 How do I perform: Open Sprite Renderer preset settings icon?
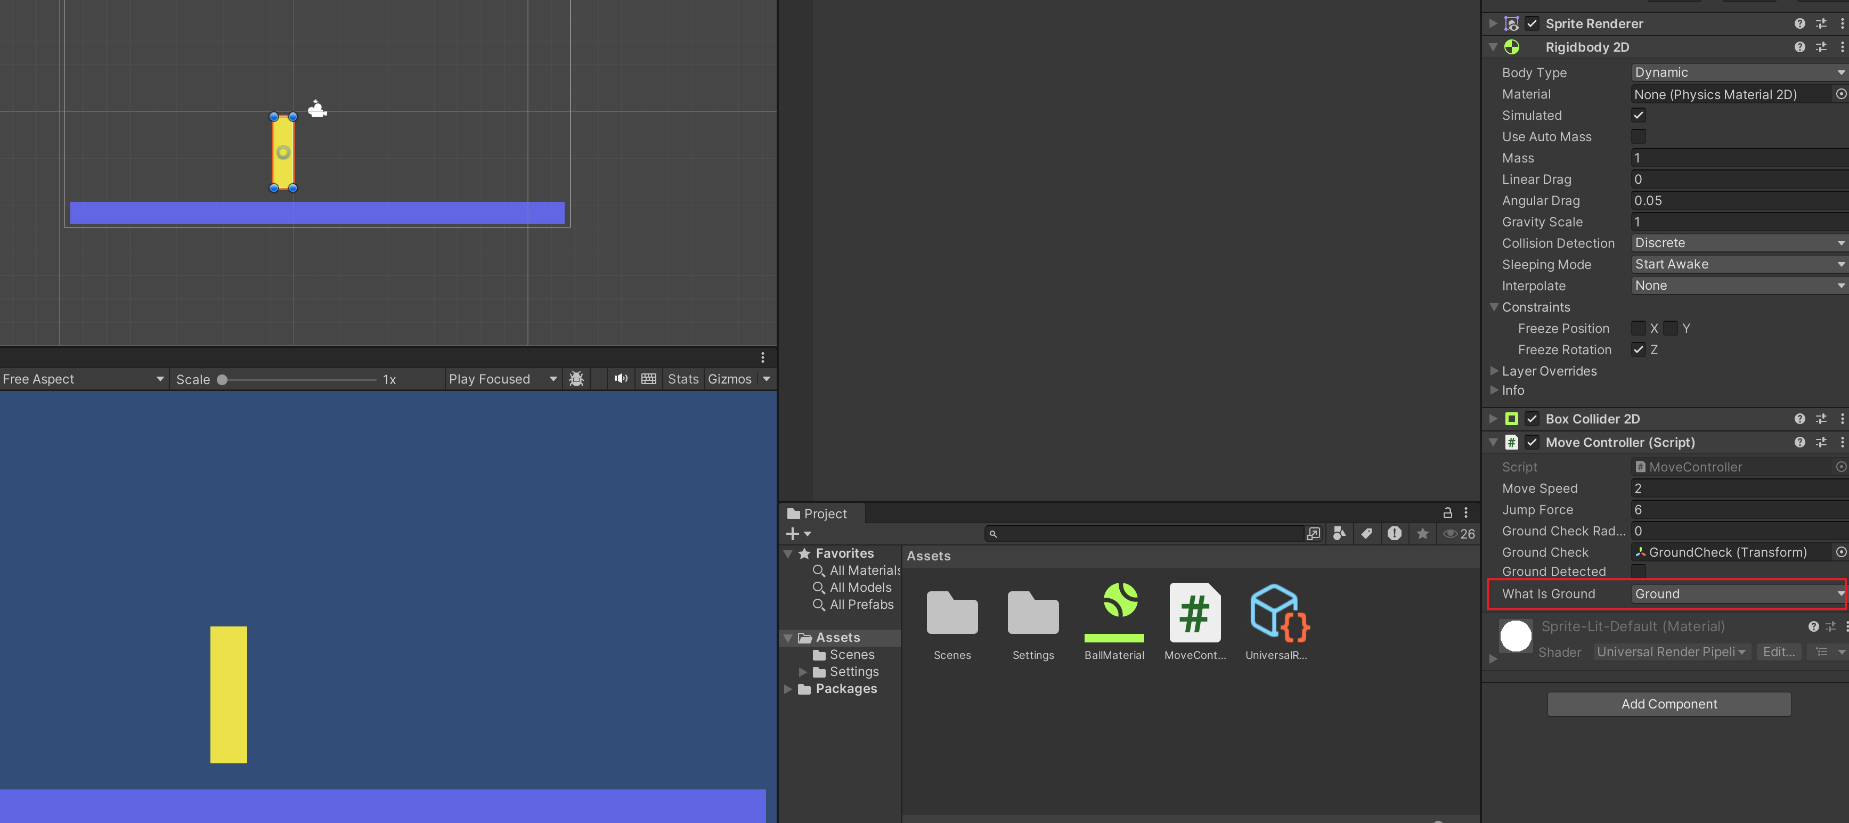[1821, 23]
